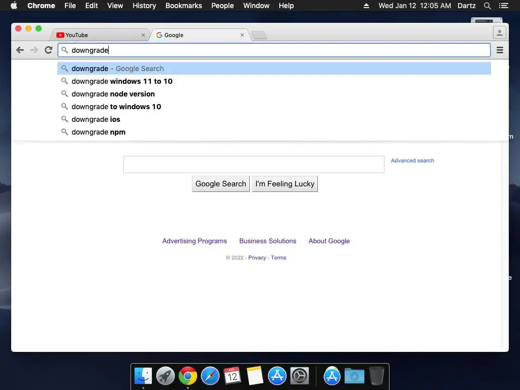Open System Preferences from the Dock

(300, 376)
